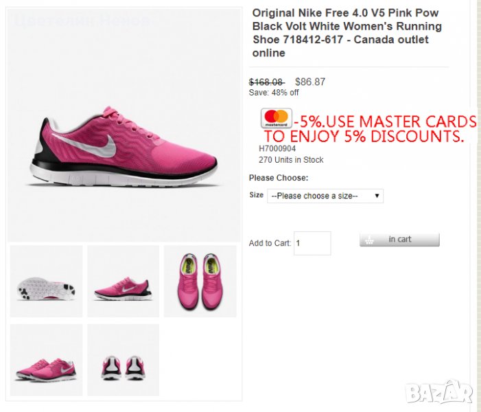Screen dimensions: 481x412
Task: Select the angled pair thumbnail
Action: pyautogui.click(x=46, y=360)
